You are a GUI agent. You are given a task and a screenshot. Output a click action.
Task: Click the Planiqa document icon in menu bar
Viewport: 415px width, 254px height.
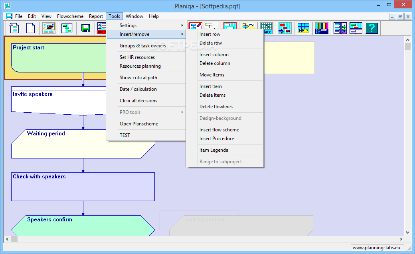tap(9, 16)
